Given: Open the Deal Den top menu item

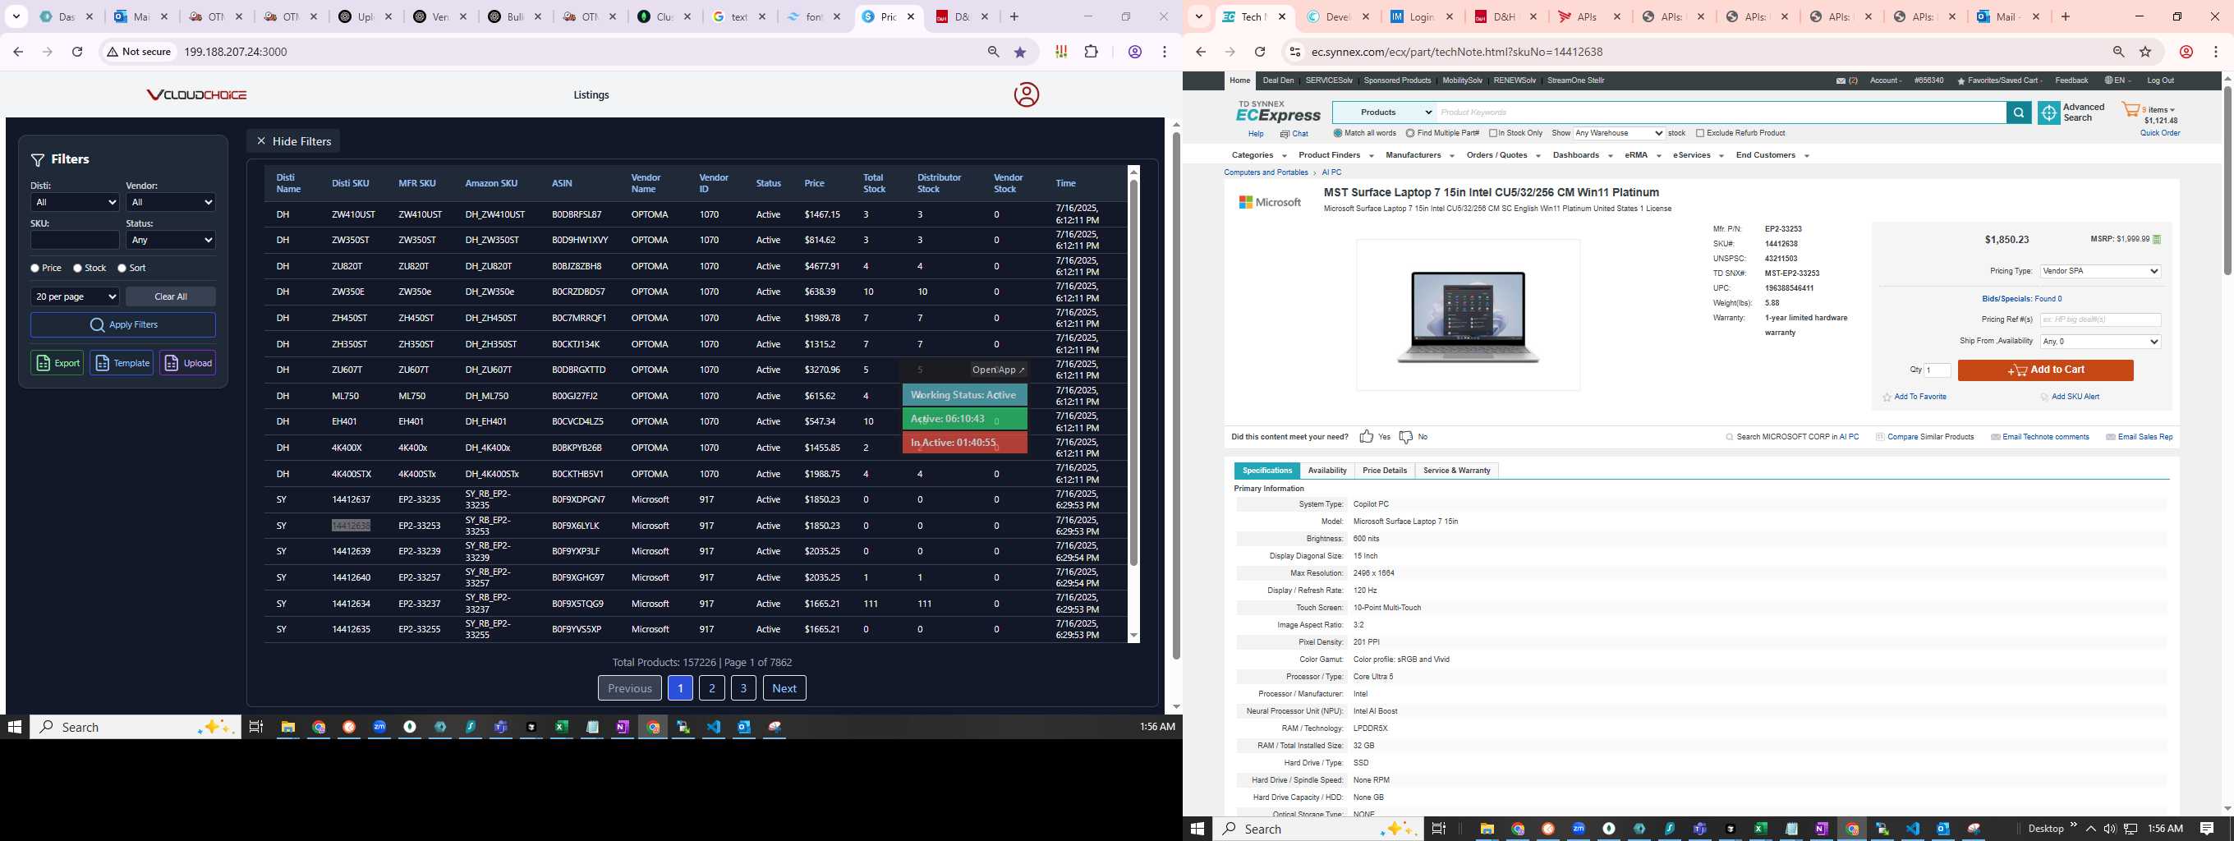Looking at the screenshot, I should tap(1277, 80).
